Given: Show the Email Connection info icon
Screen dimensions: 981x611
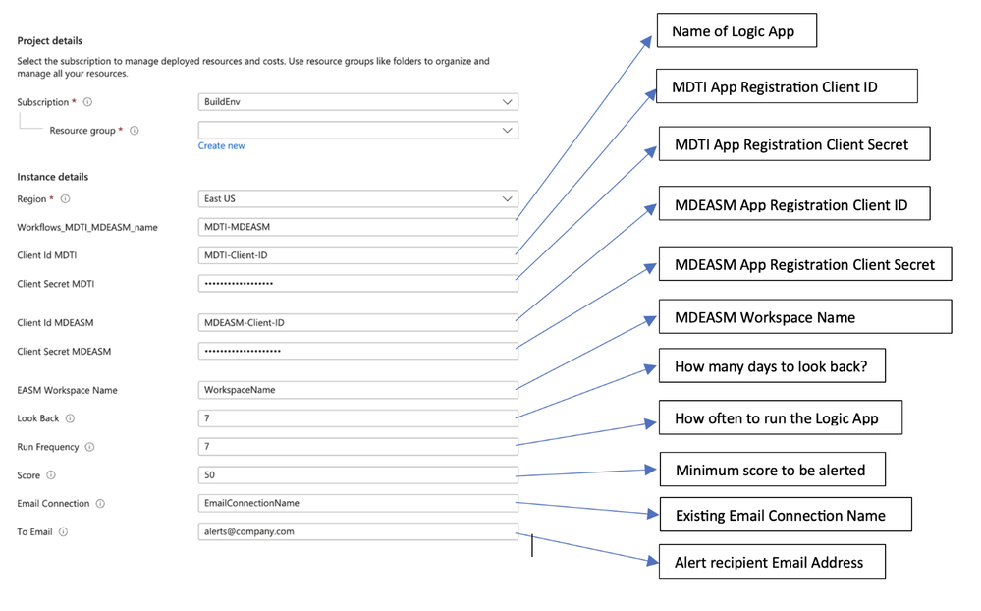Looking at the screenshot, I should click(x=100, y=503).
